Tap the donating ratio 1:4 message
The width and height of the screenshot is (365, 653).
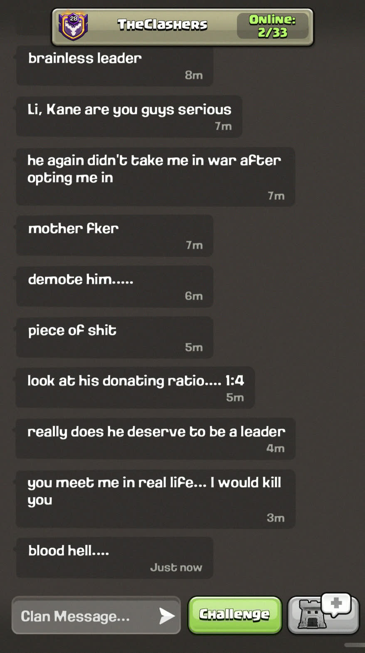click(x=135, y=388)
